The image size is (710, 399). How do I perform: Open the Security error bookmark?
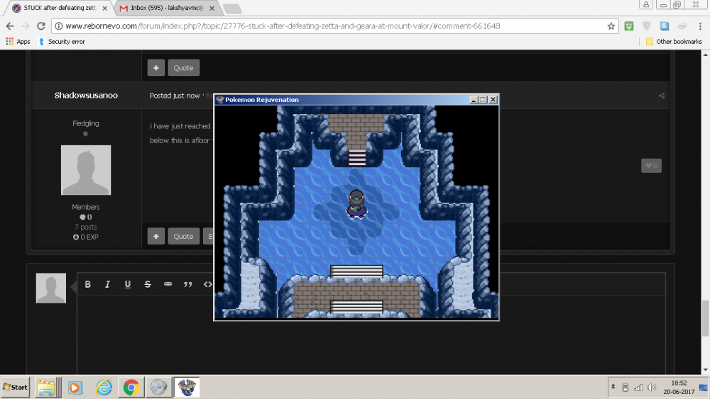click(62, 42)
